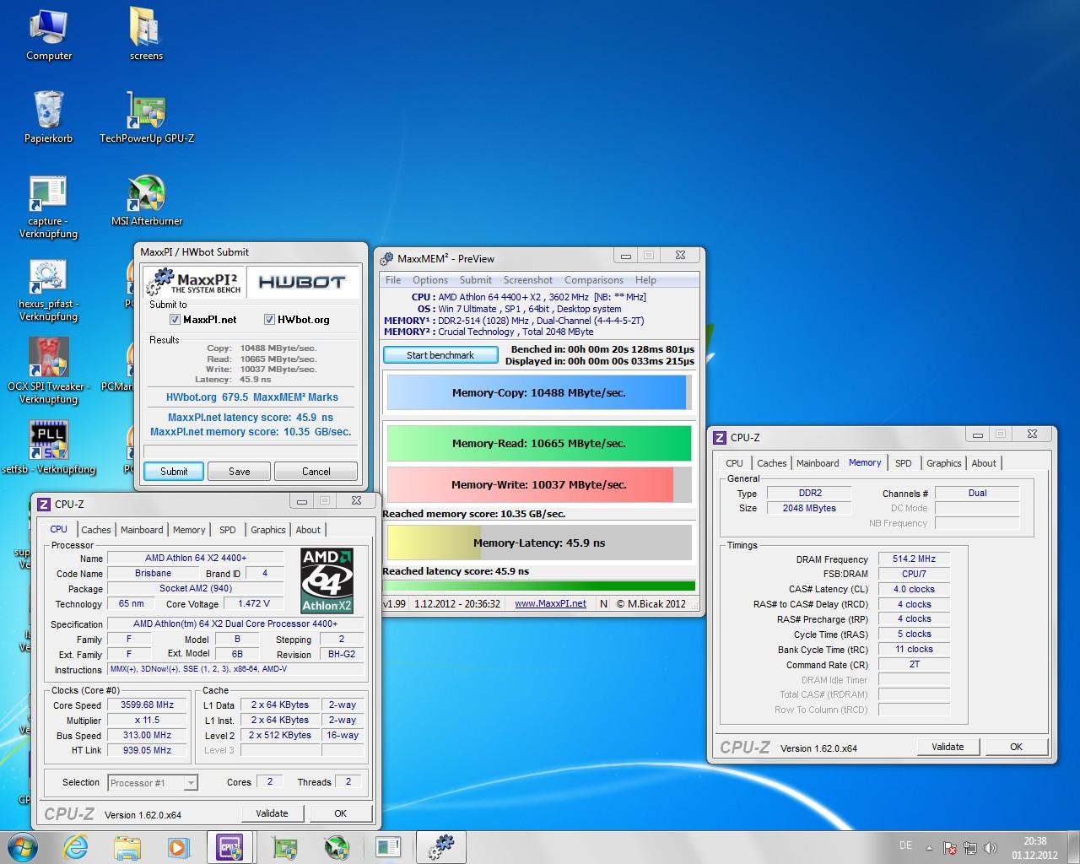Open the Options menu in MaxxMEM²
Screen dimensions: 1080x864
point(430,280)
